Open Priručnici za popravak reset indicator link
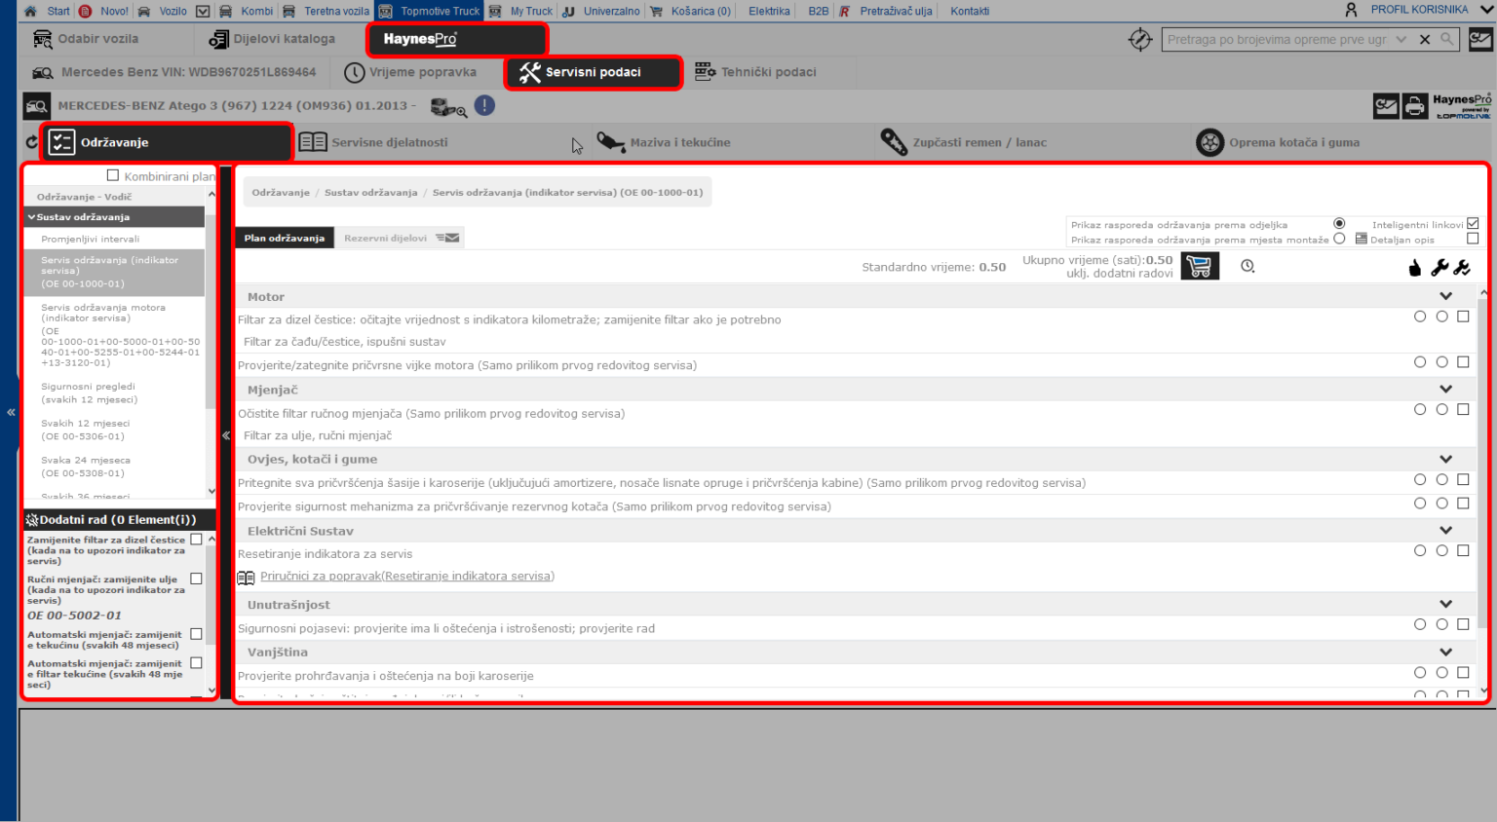This screenshot has width=1497, height=822. [x=407, y=577]
